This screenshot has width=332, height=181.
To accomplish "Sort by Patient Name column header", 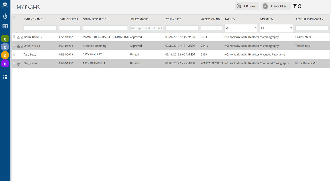I will coord(33,19).
